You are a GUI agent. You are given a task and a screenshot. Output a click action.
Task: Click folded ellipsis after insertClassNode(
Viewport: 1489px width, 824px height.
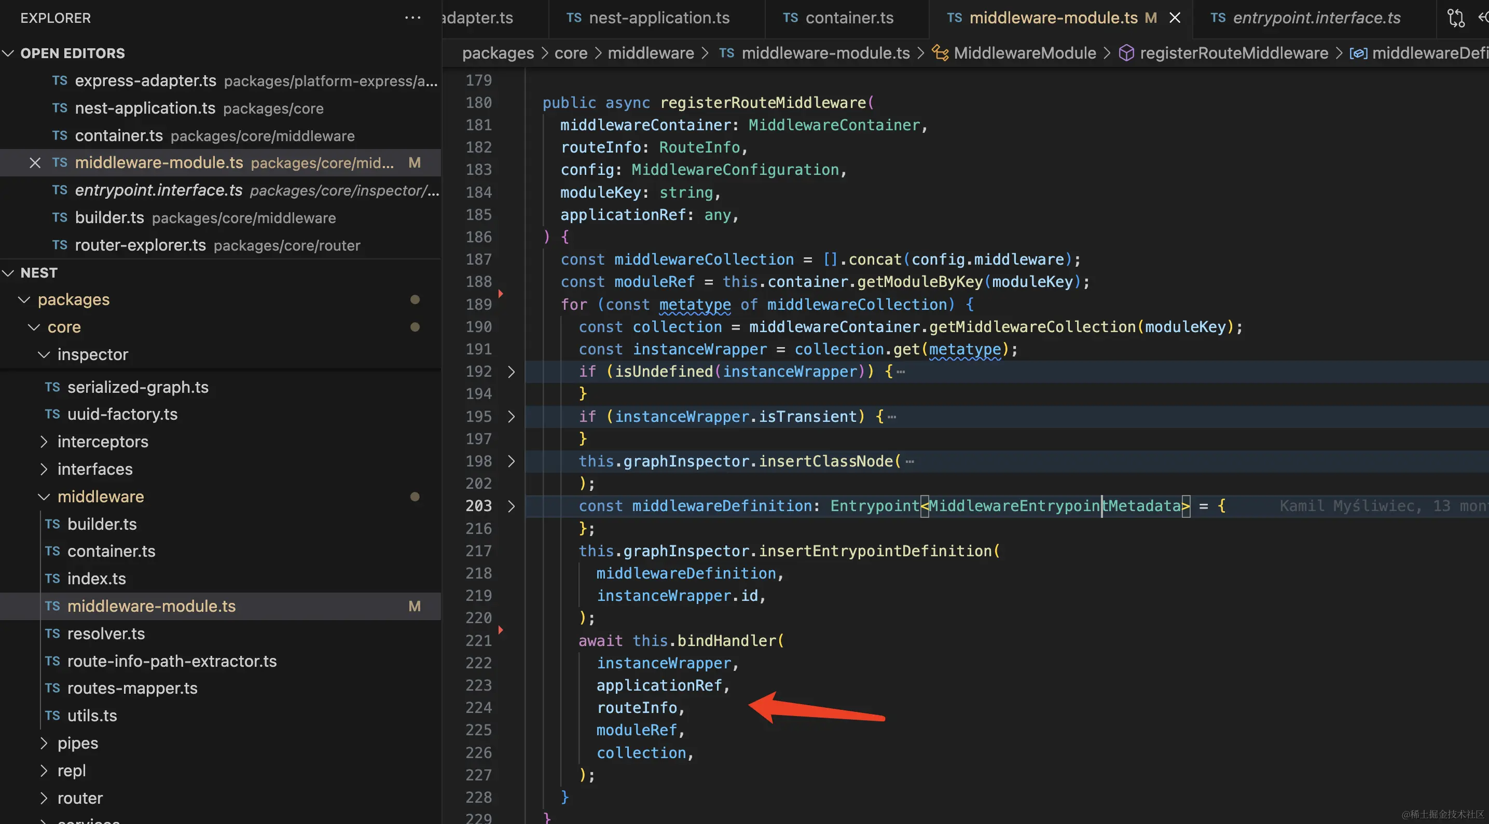pos(910,462)
